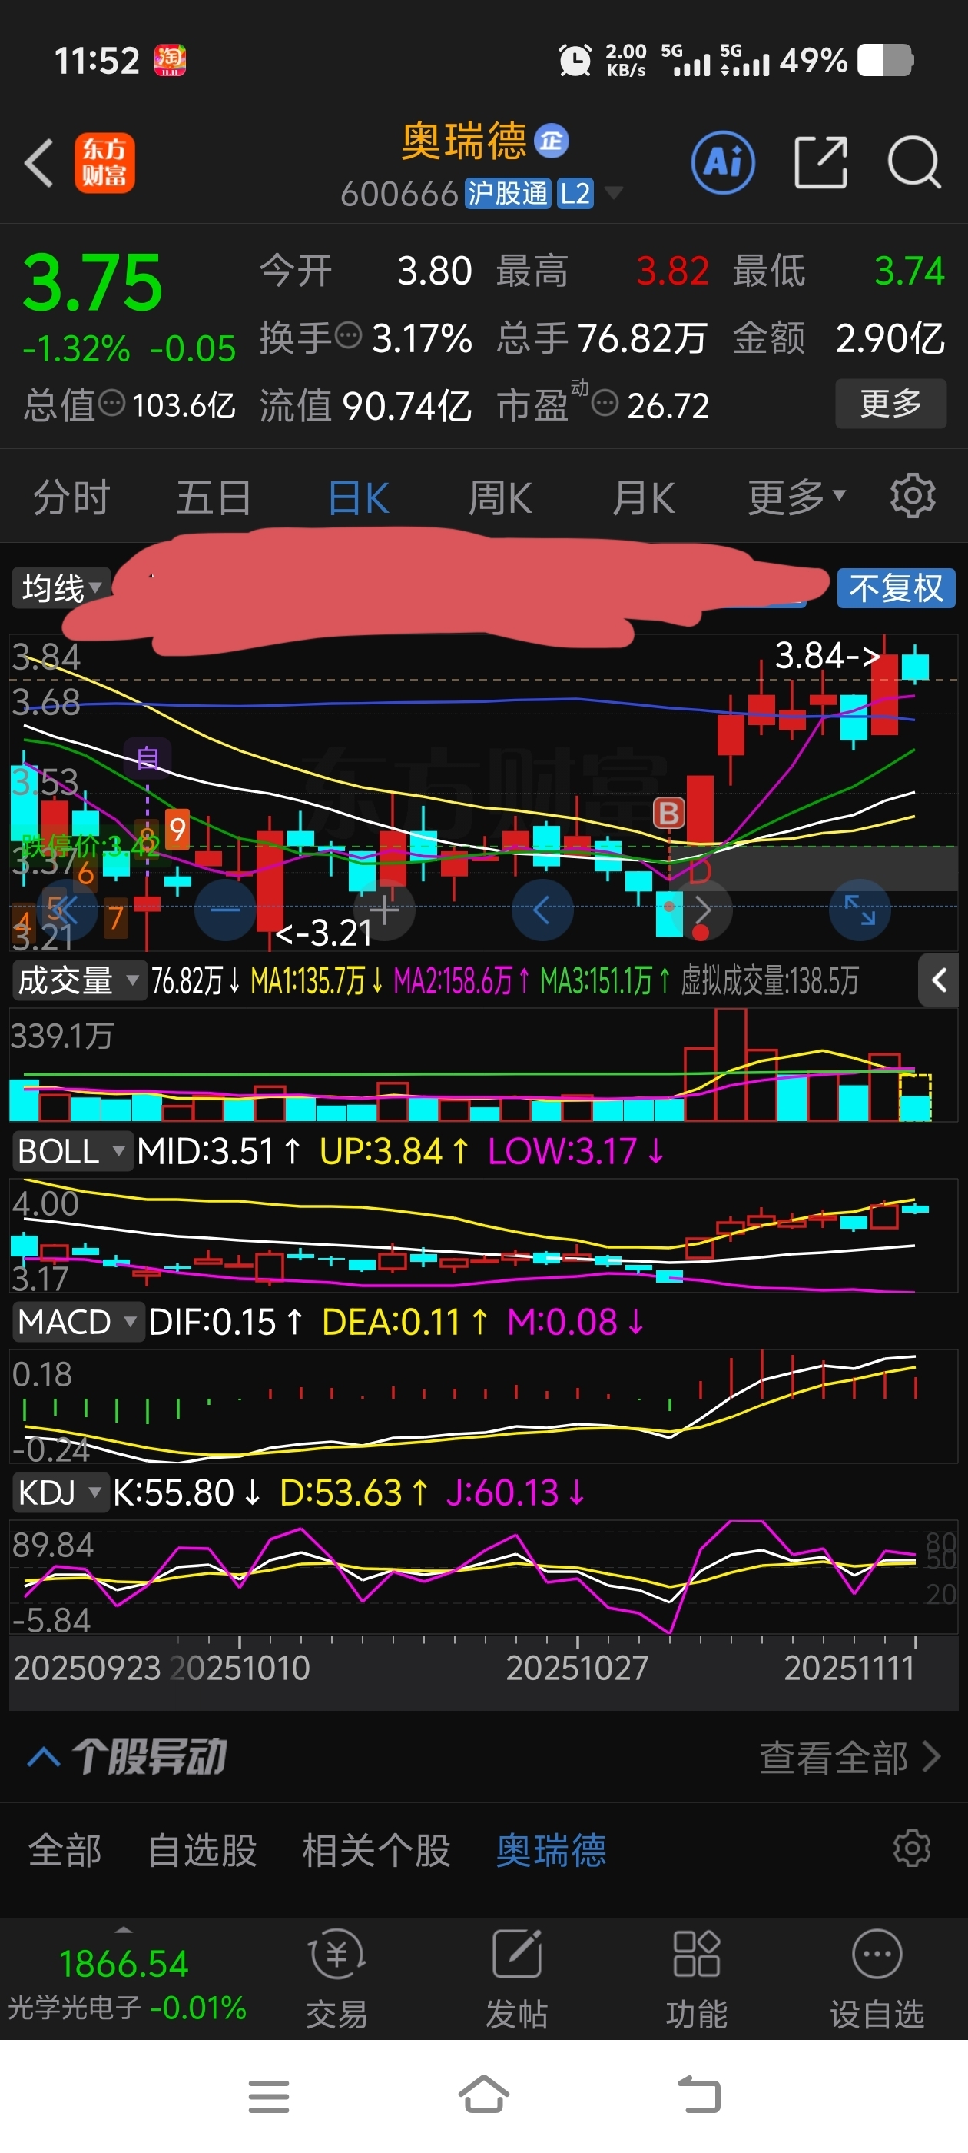Tap the 3.75 current price
The height and width of the screenshot is (2153, 968).
coord(92,283)
